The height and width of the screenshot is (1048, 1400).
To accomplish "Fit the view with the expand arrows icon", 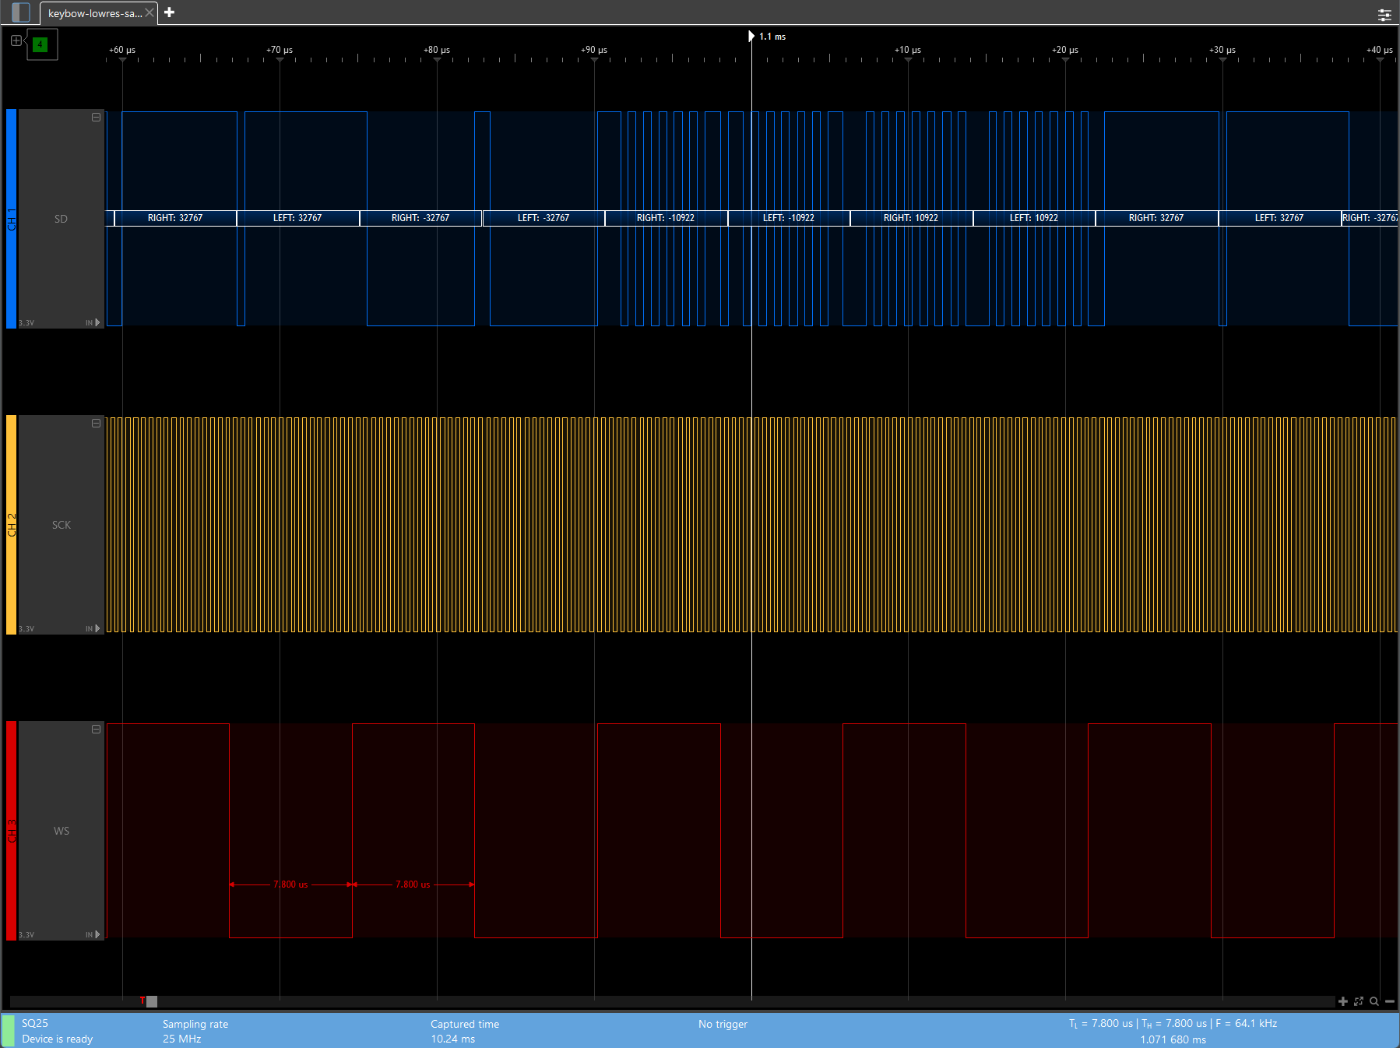I will (x=1359, y=1001).
